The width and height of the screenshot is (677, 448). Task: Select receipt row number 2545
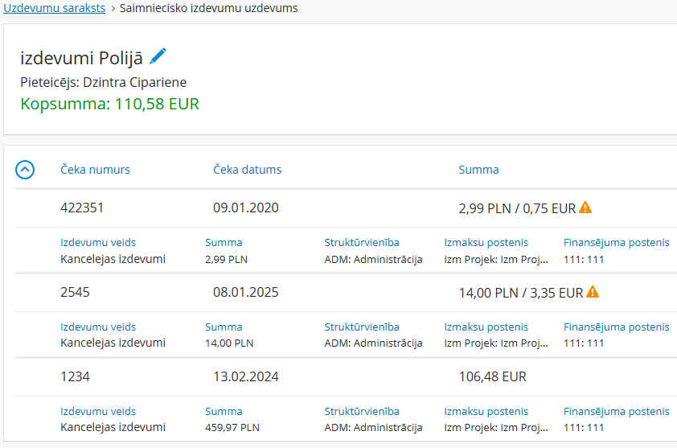[x=75, y=292]
